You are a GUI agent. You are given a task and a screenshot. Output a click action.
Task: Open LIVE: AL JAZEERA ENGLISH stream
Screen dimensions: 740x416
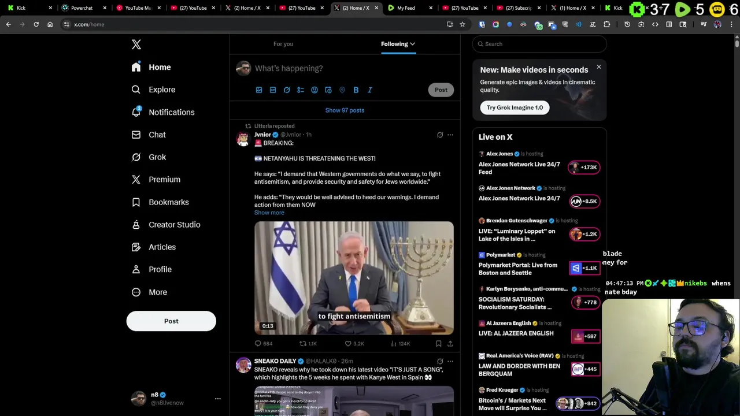tap(516, 333)
